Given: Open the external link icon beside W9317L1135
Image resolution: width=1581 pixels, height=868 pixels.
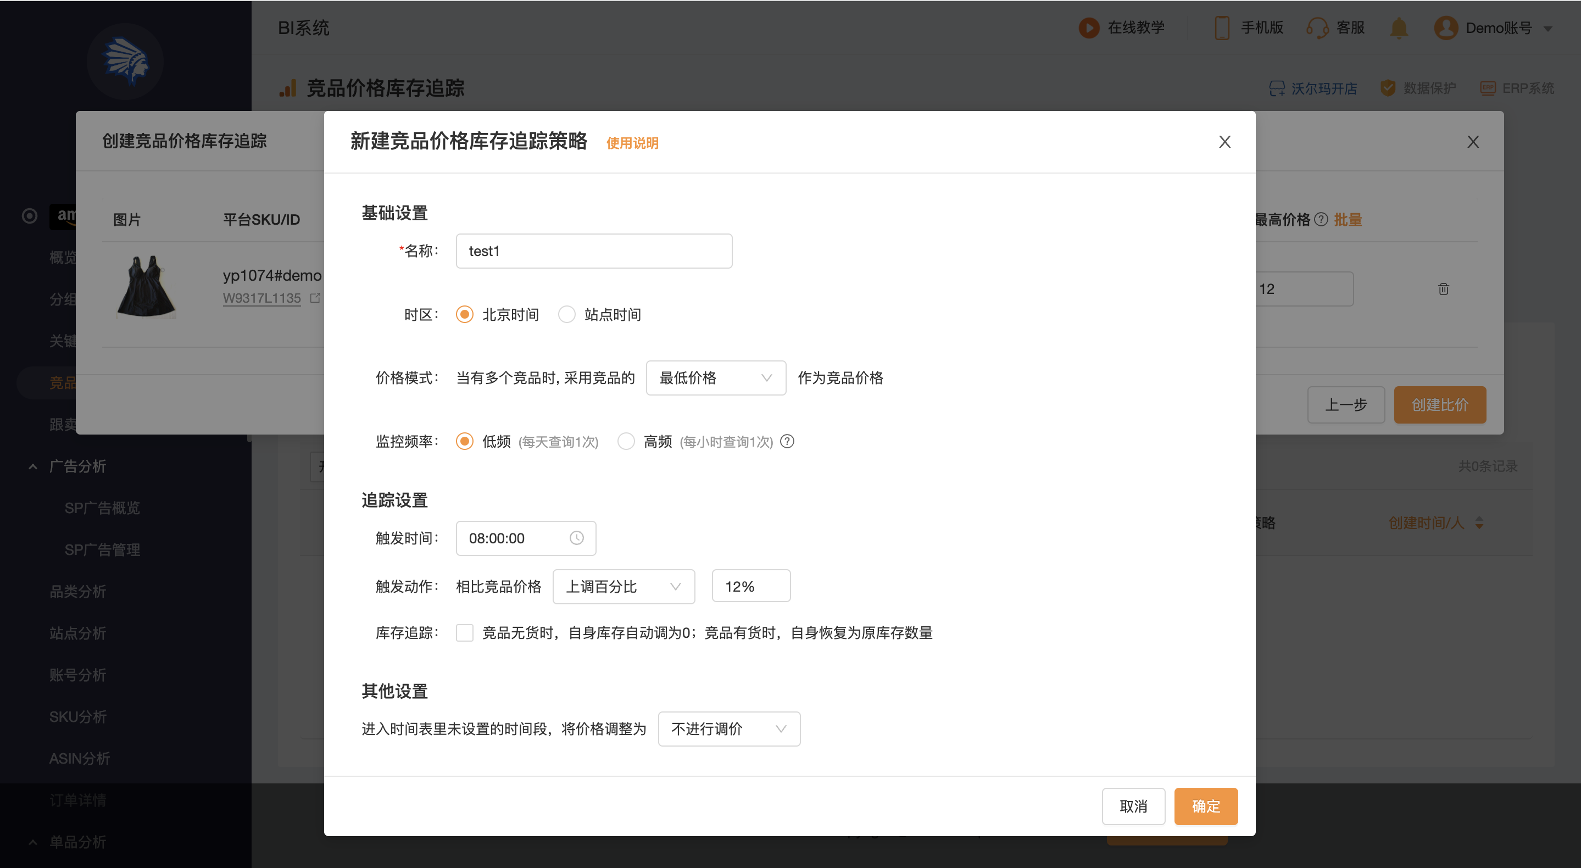Looking at the screenshot, I should (x=315, y=298).
